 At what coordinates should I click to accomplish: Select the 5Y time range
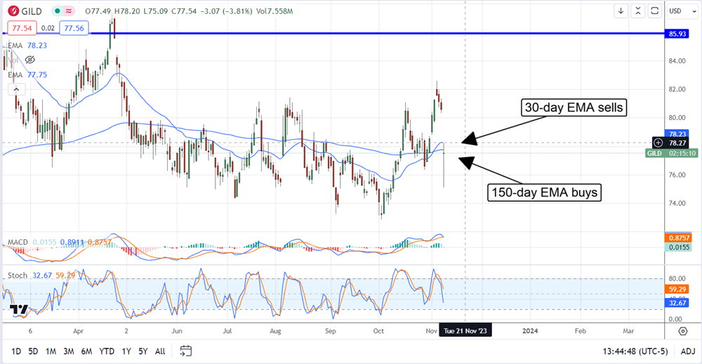point(143,351)
